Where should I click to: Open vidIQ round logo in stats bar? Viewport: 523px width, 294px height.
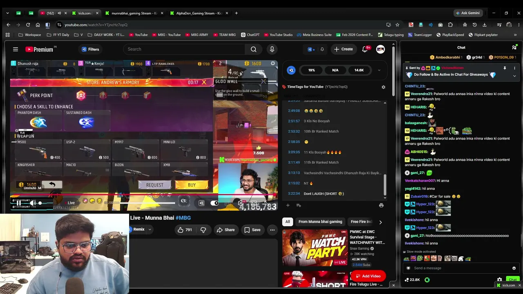291,70
